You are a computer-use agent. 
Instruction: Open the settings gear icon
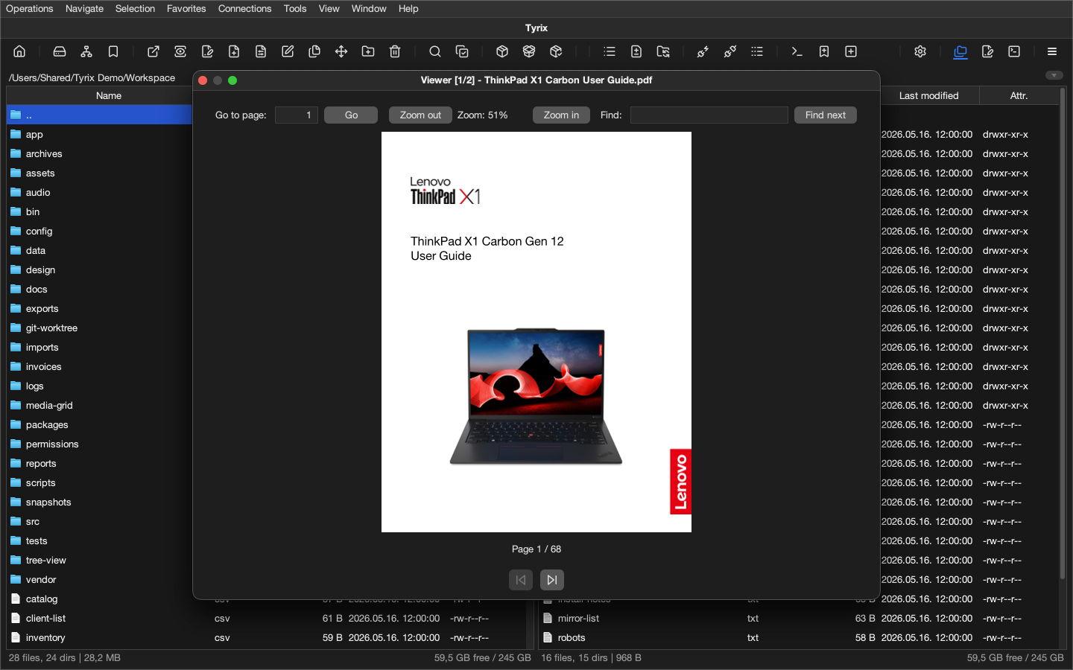pyautogui.click(x=920, y=51)
